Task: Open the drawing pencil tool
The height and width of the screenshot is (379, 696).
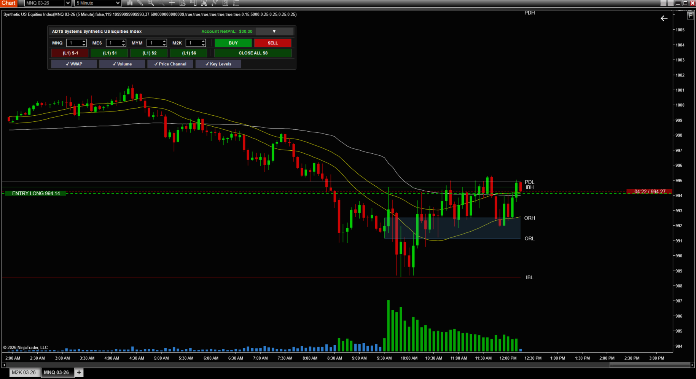Action: click(140, 3)
